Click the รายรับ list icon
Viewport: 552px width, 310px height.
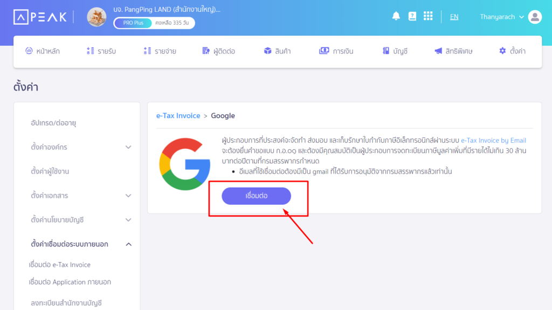[90, 51]
